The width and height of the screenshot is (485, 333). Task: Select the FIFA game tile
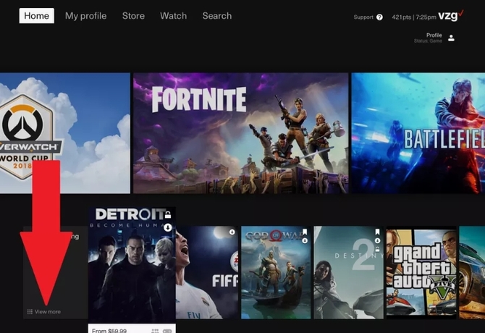coord(207,272)
